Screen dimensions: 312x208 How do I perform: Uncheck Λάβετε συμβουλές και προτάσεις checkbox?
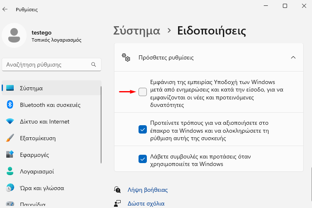coord(143,159)
